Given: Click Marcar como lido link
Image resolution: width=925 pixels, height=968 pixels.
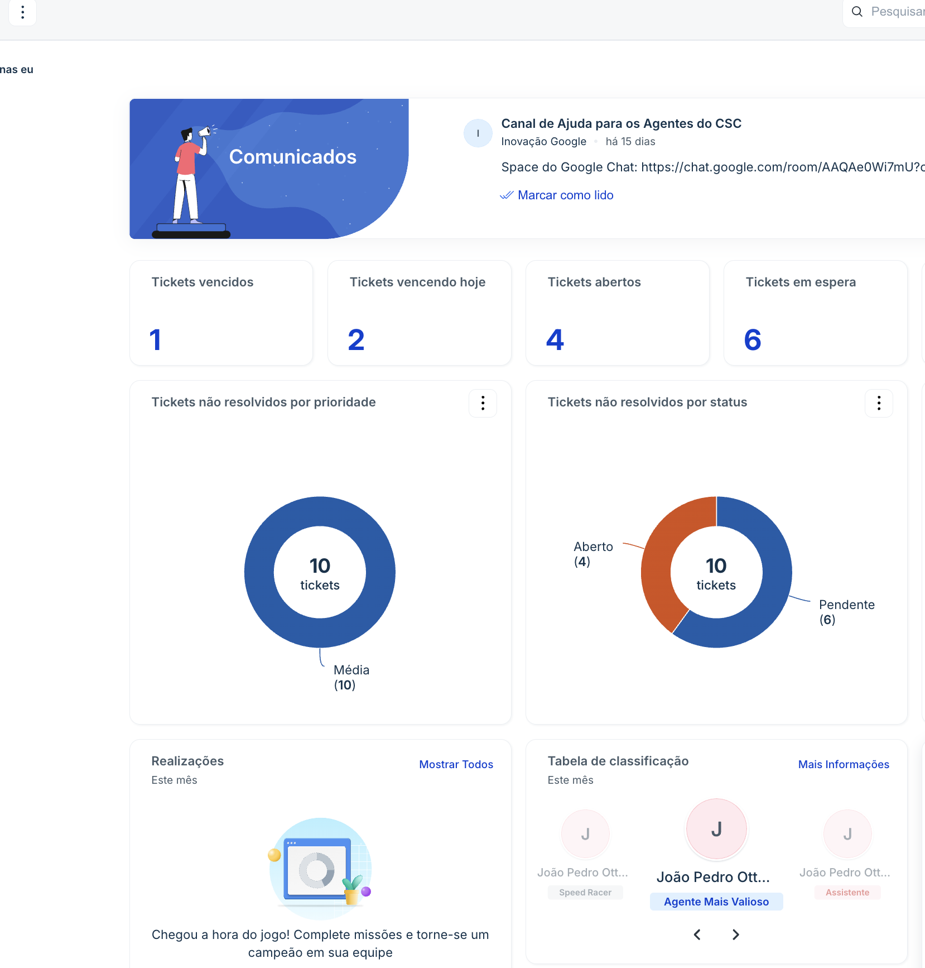Looking at the screenshot, I should pyautogui.click(x=565, y=195).
